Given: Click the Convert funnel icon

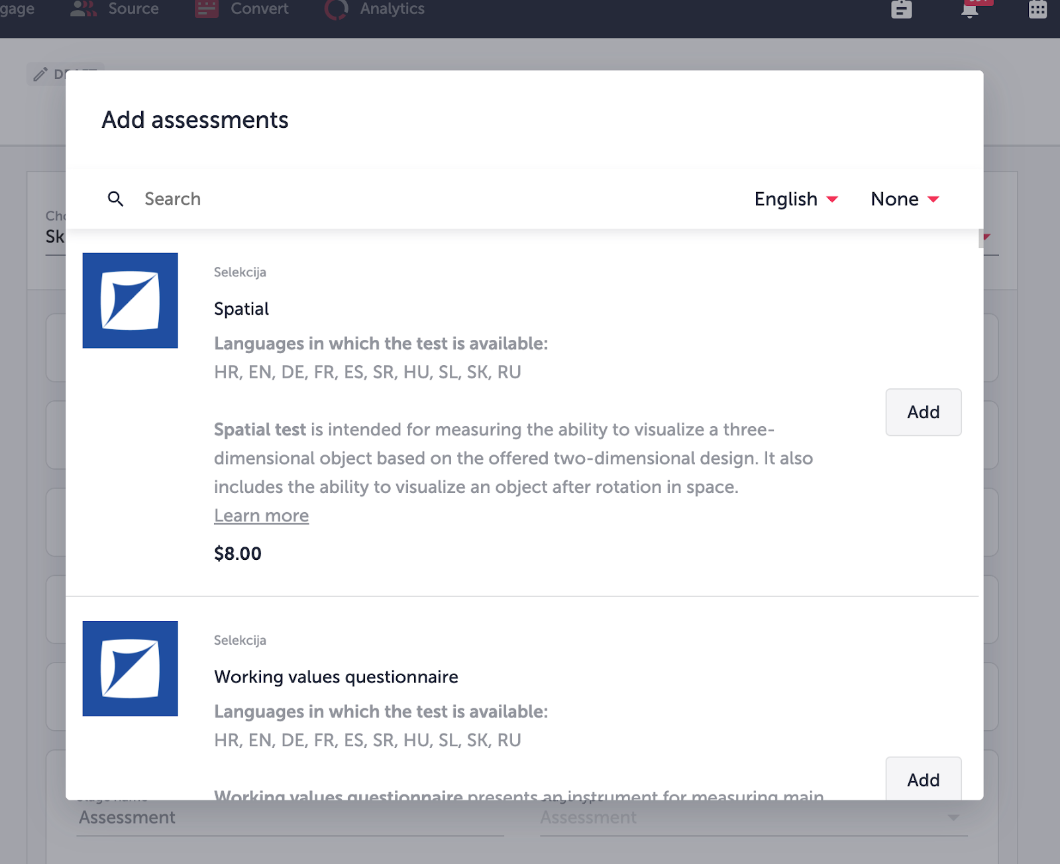Looking at the screenshot, I should [206, 9].
